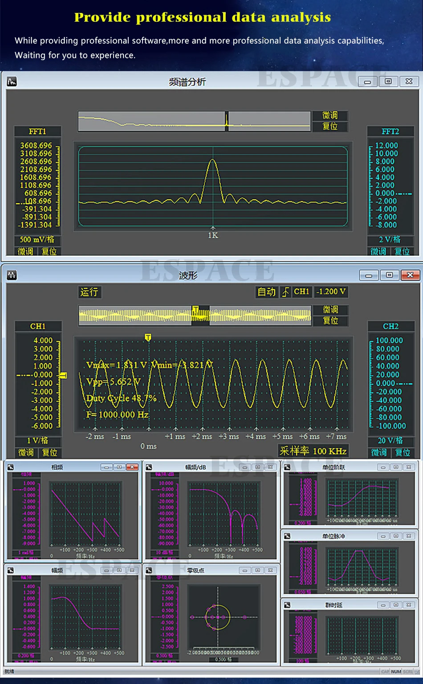
Task: Open the 采样率 100 KHz sample rate selector
Action: 313,451
